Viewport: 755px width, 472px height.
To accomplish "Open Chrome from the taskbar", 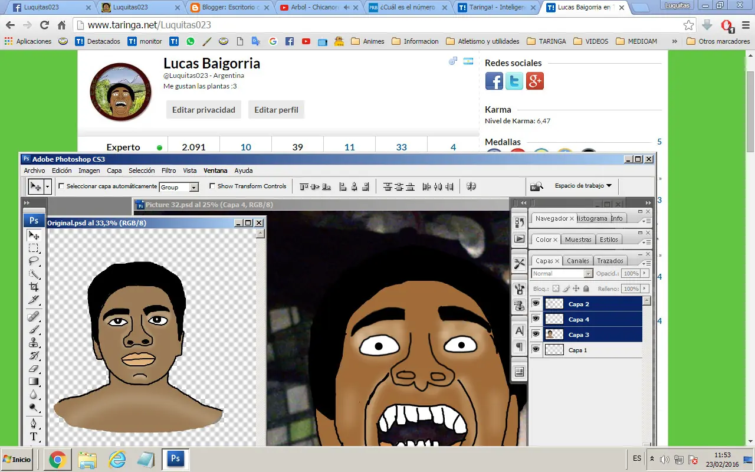I will coord(57,459).
